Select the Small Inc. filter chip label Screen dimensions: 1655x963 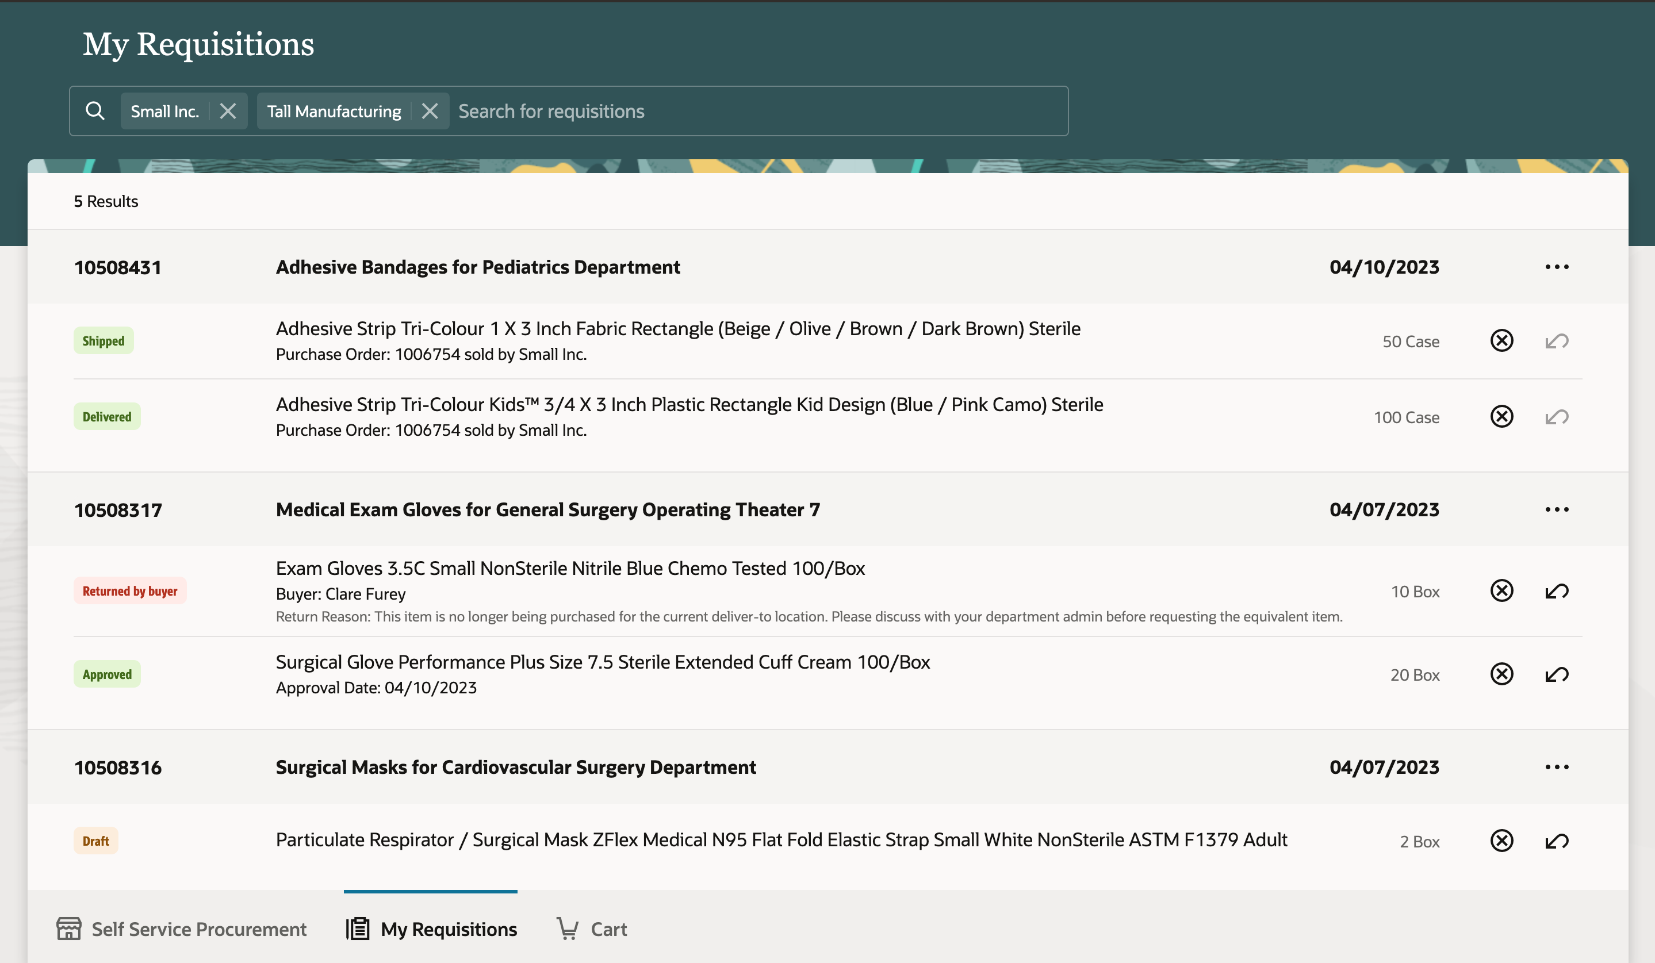coord(165,112)
